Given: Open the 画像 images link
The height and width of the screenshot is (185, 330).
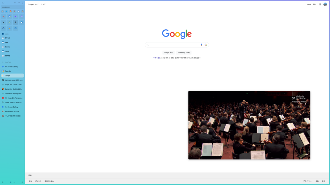Looking at the screenshot, I should [x=314, y=4].
